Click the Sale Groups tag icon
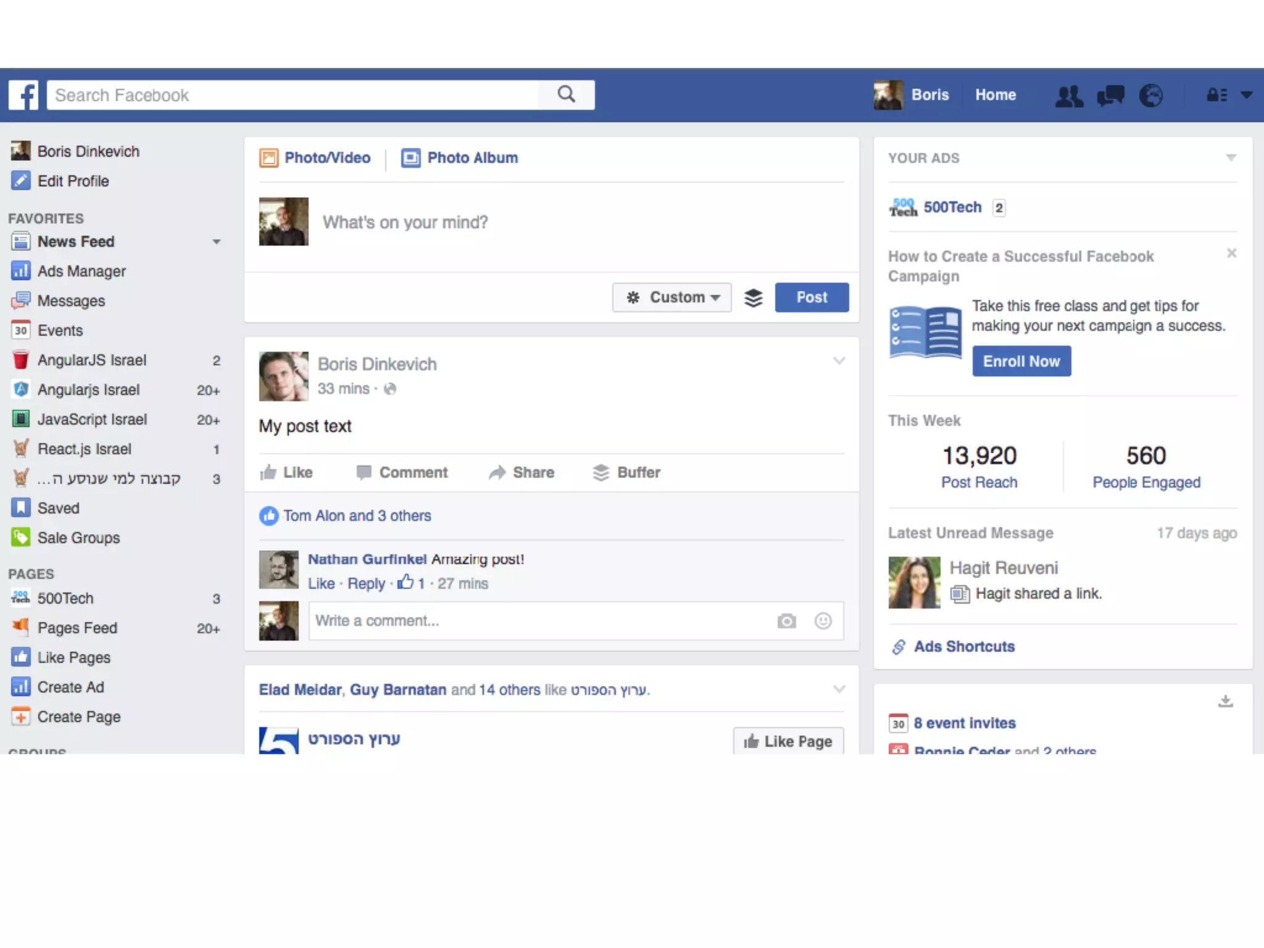The height and width of the screenshot is (948, 1264). coord(21,537)
